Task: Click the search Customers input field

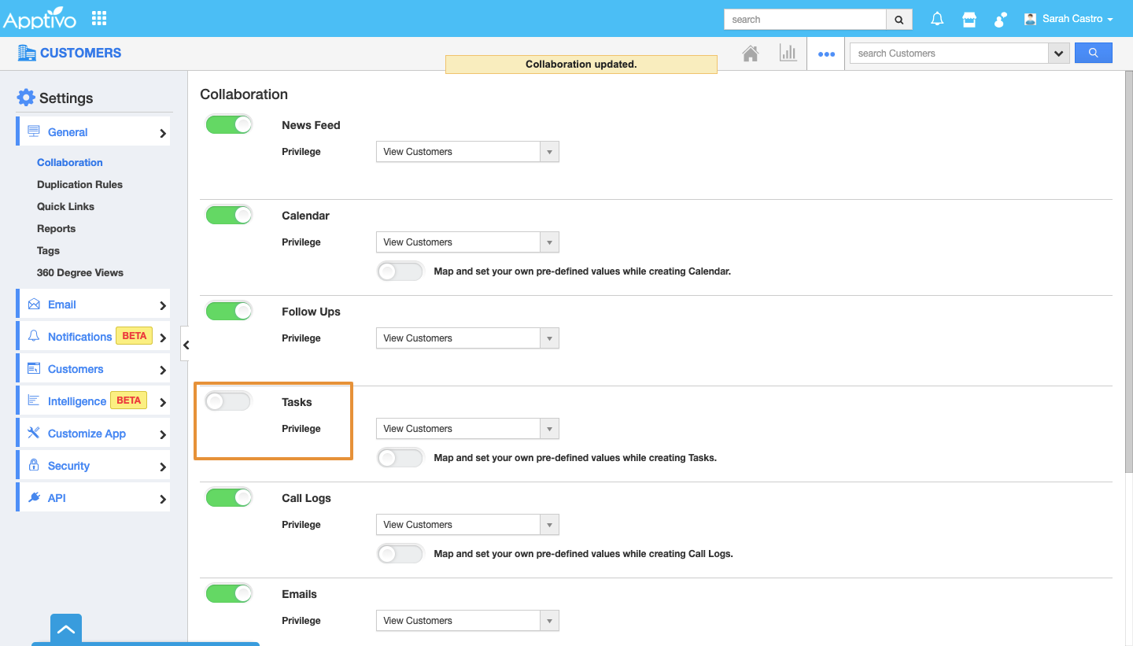Action: [x=948, y=54]
